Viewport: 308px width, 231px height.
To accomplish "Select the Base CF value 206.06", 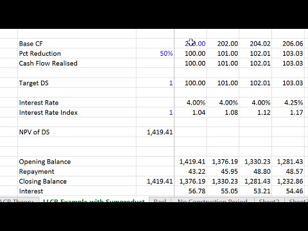I will [288, 44].
